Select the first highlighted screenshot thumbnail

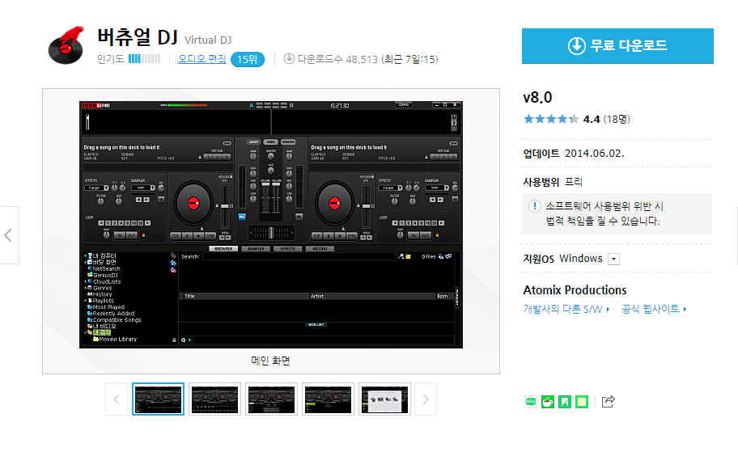[158, 399]
